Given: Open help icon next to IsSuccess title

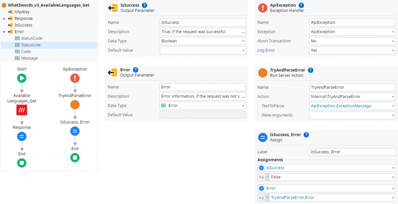Looking at the screenshot, I should click(145, 5).
